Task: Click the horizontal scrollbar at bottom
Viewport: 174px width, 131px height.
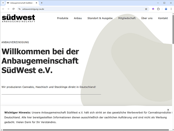Action: tap(86, 130)
